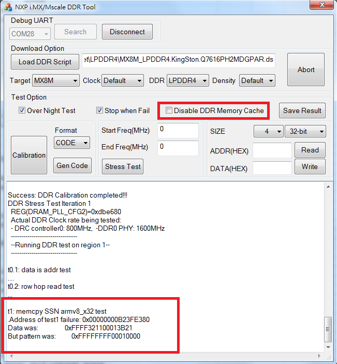Image resolution: width=337 pixels, height=364 pixels.
Task: Open the 32-bit width dropdown
Action: tap(305, 131)
